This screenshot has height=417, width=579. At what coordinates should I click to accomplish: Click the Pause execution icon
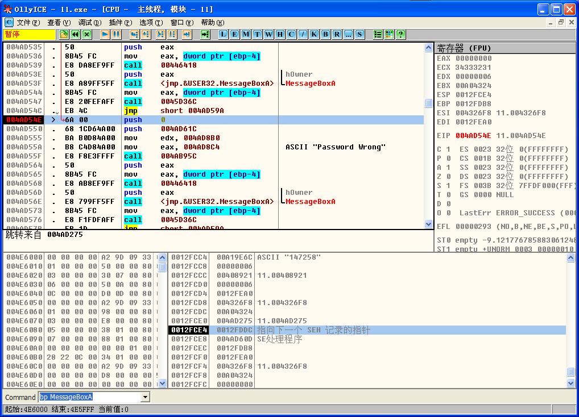coord(117,35)
